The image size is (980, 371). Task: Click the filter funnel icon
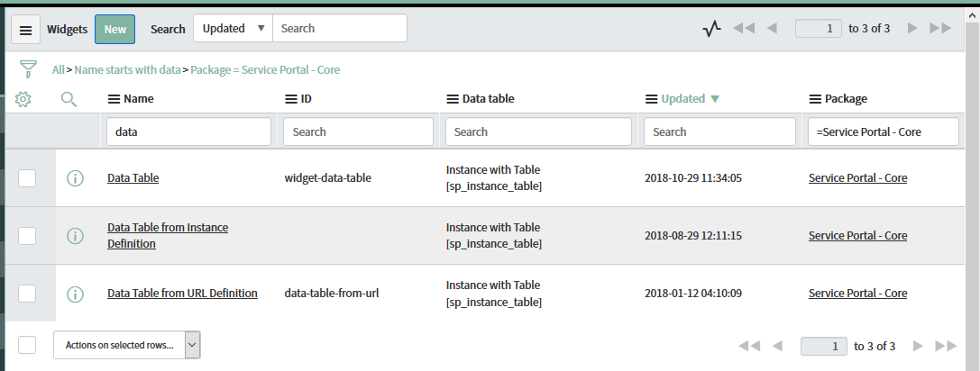tap(29, 69)
